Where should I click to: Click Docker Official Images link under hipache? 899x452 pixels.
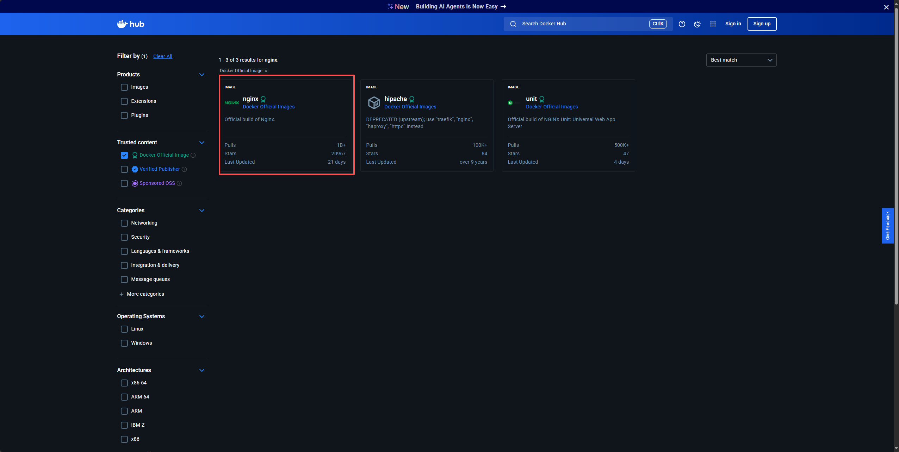click(x=410, y=107)
